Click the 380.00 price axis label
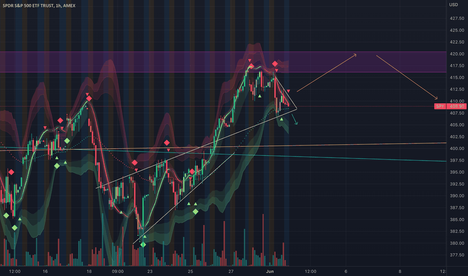This screenshot has width=468, height=276. click(x=457, y=243)
